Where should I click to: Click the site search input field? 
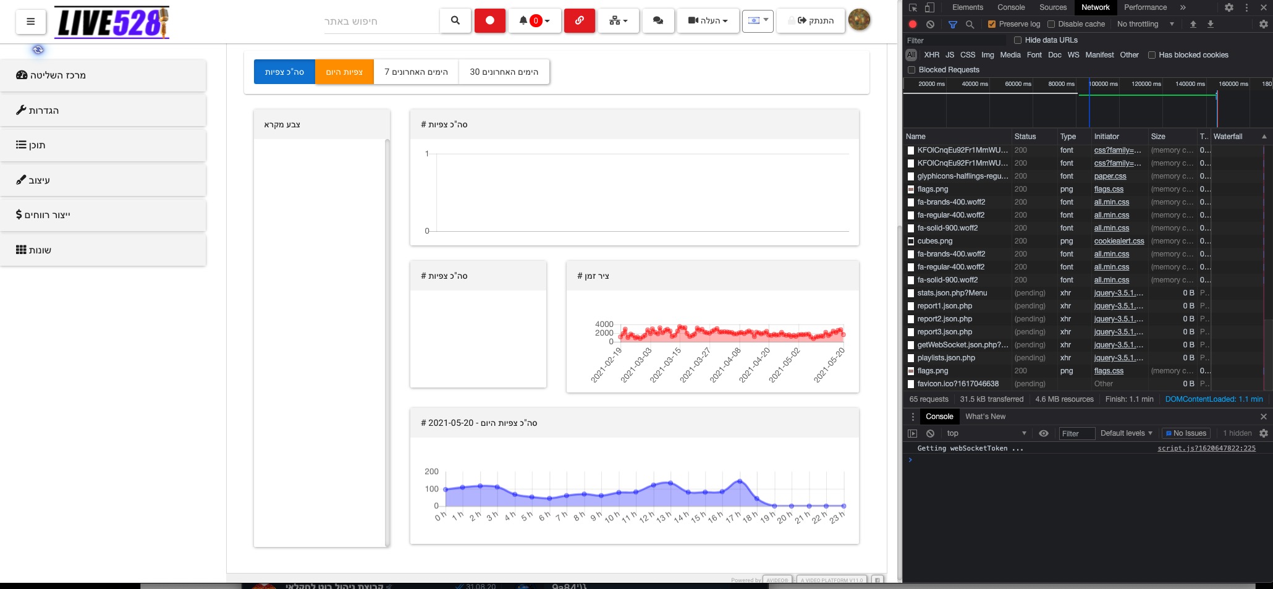point(381,21)
